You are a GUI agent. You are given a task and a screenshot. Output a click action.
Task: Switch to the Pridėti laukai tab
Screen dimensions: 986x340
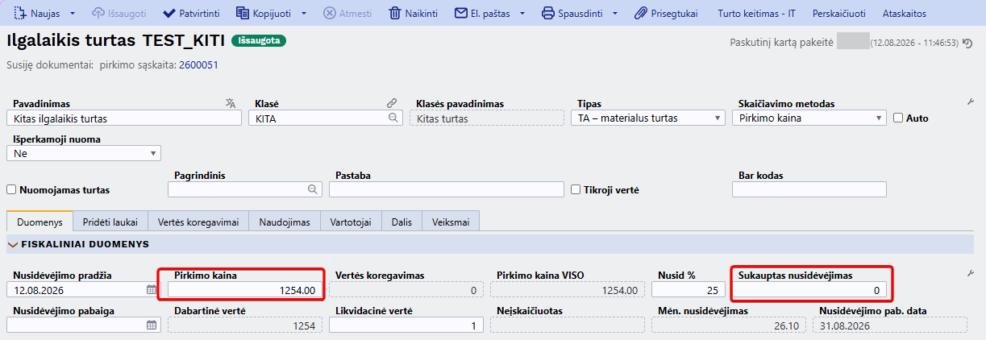[x=111, y=222]
